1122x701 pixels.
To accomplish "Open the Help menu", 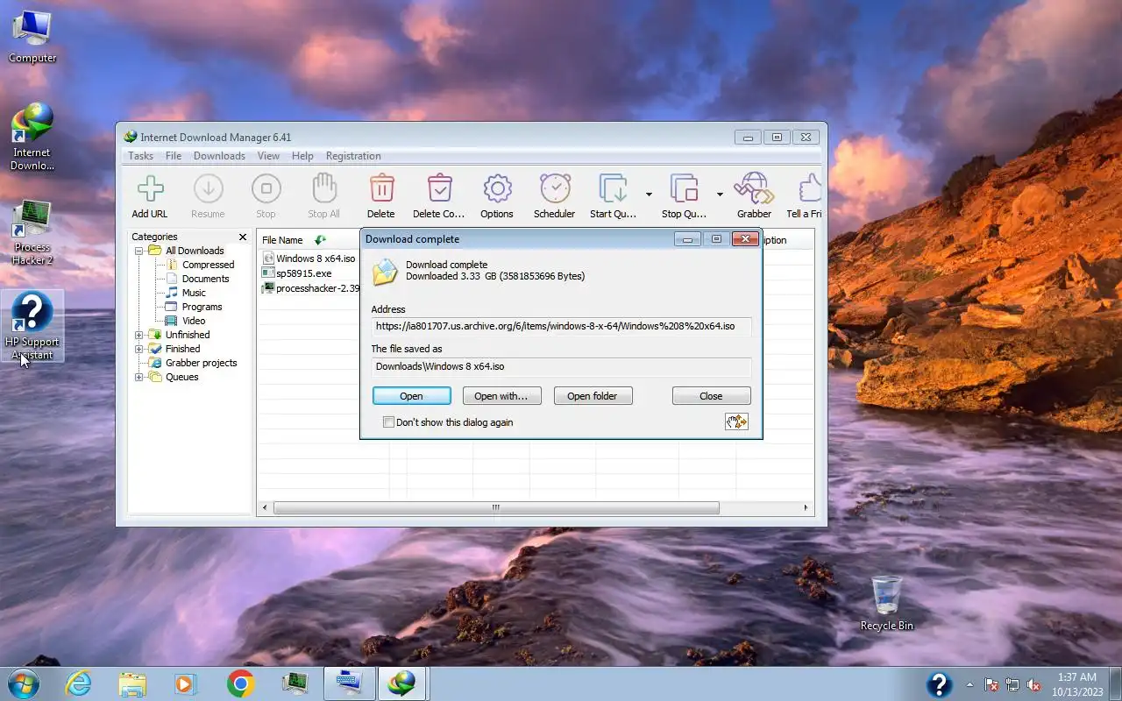I will (302, 156).
